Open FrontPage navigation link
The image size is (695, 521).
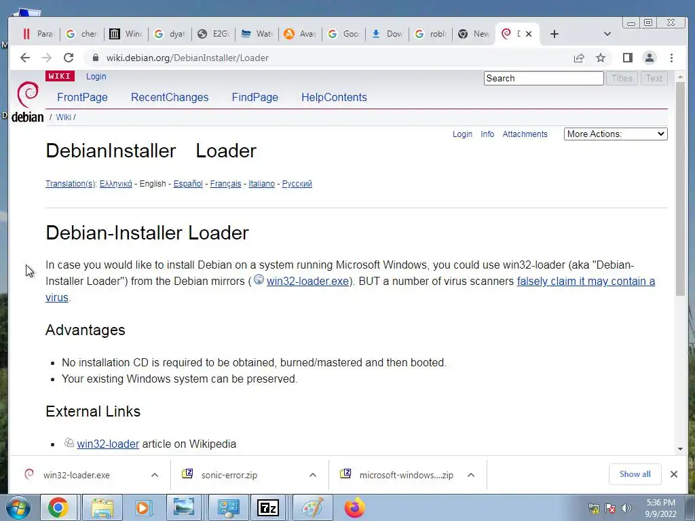pos(82,98)
